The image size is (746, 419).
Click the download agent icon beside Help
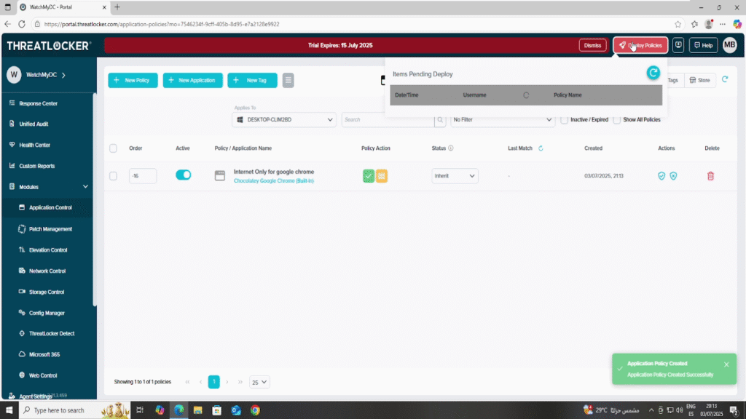(678, 45)
